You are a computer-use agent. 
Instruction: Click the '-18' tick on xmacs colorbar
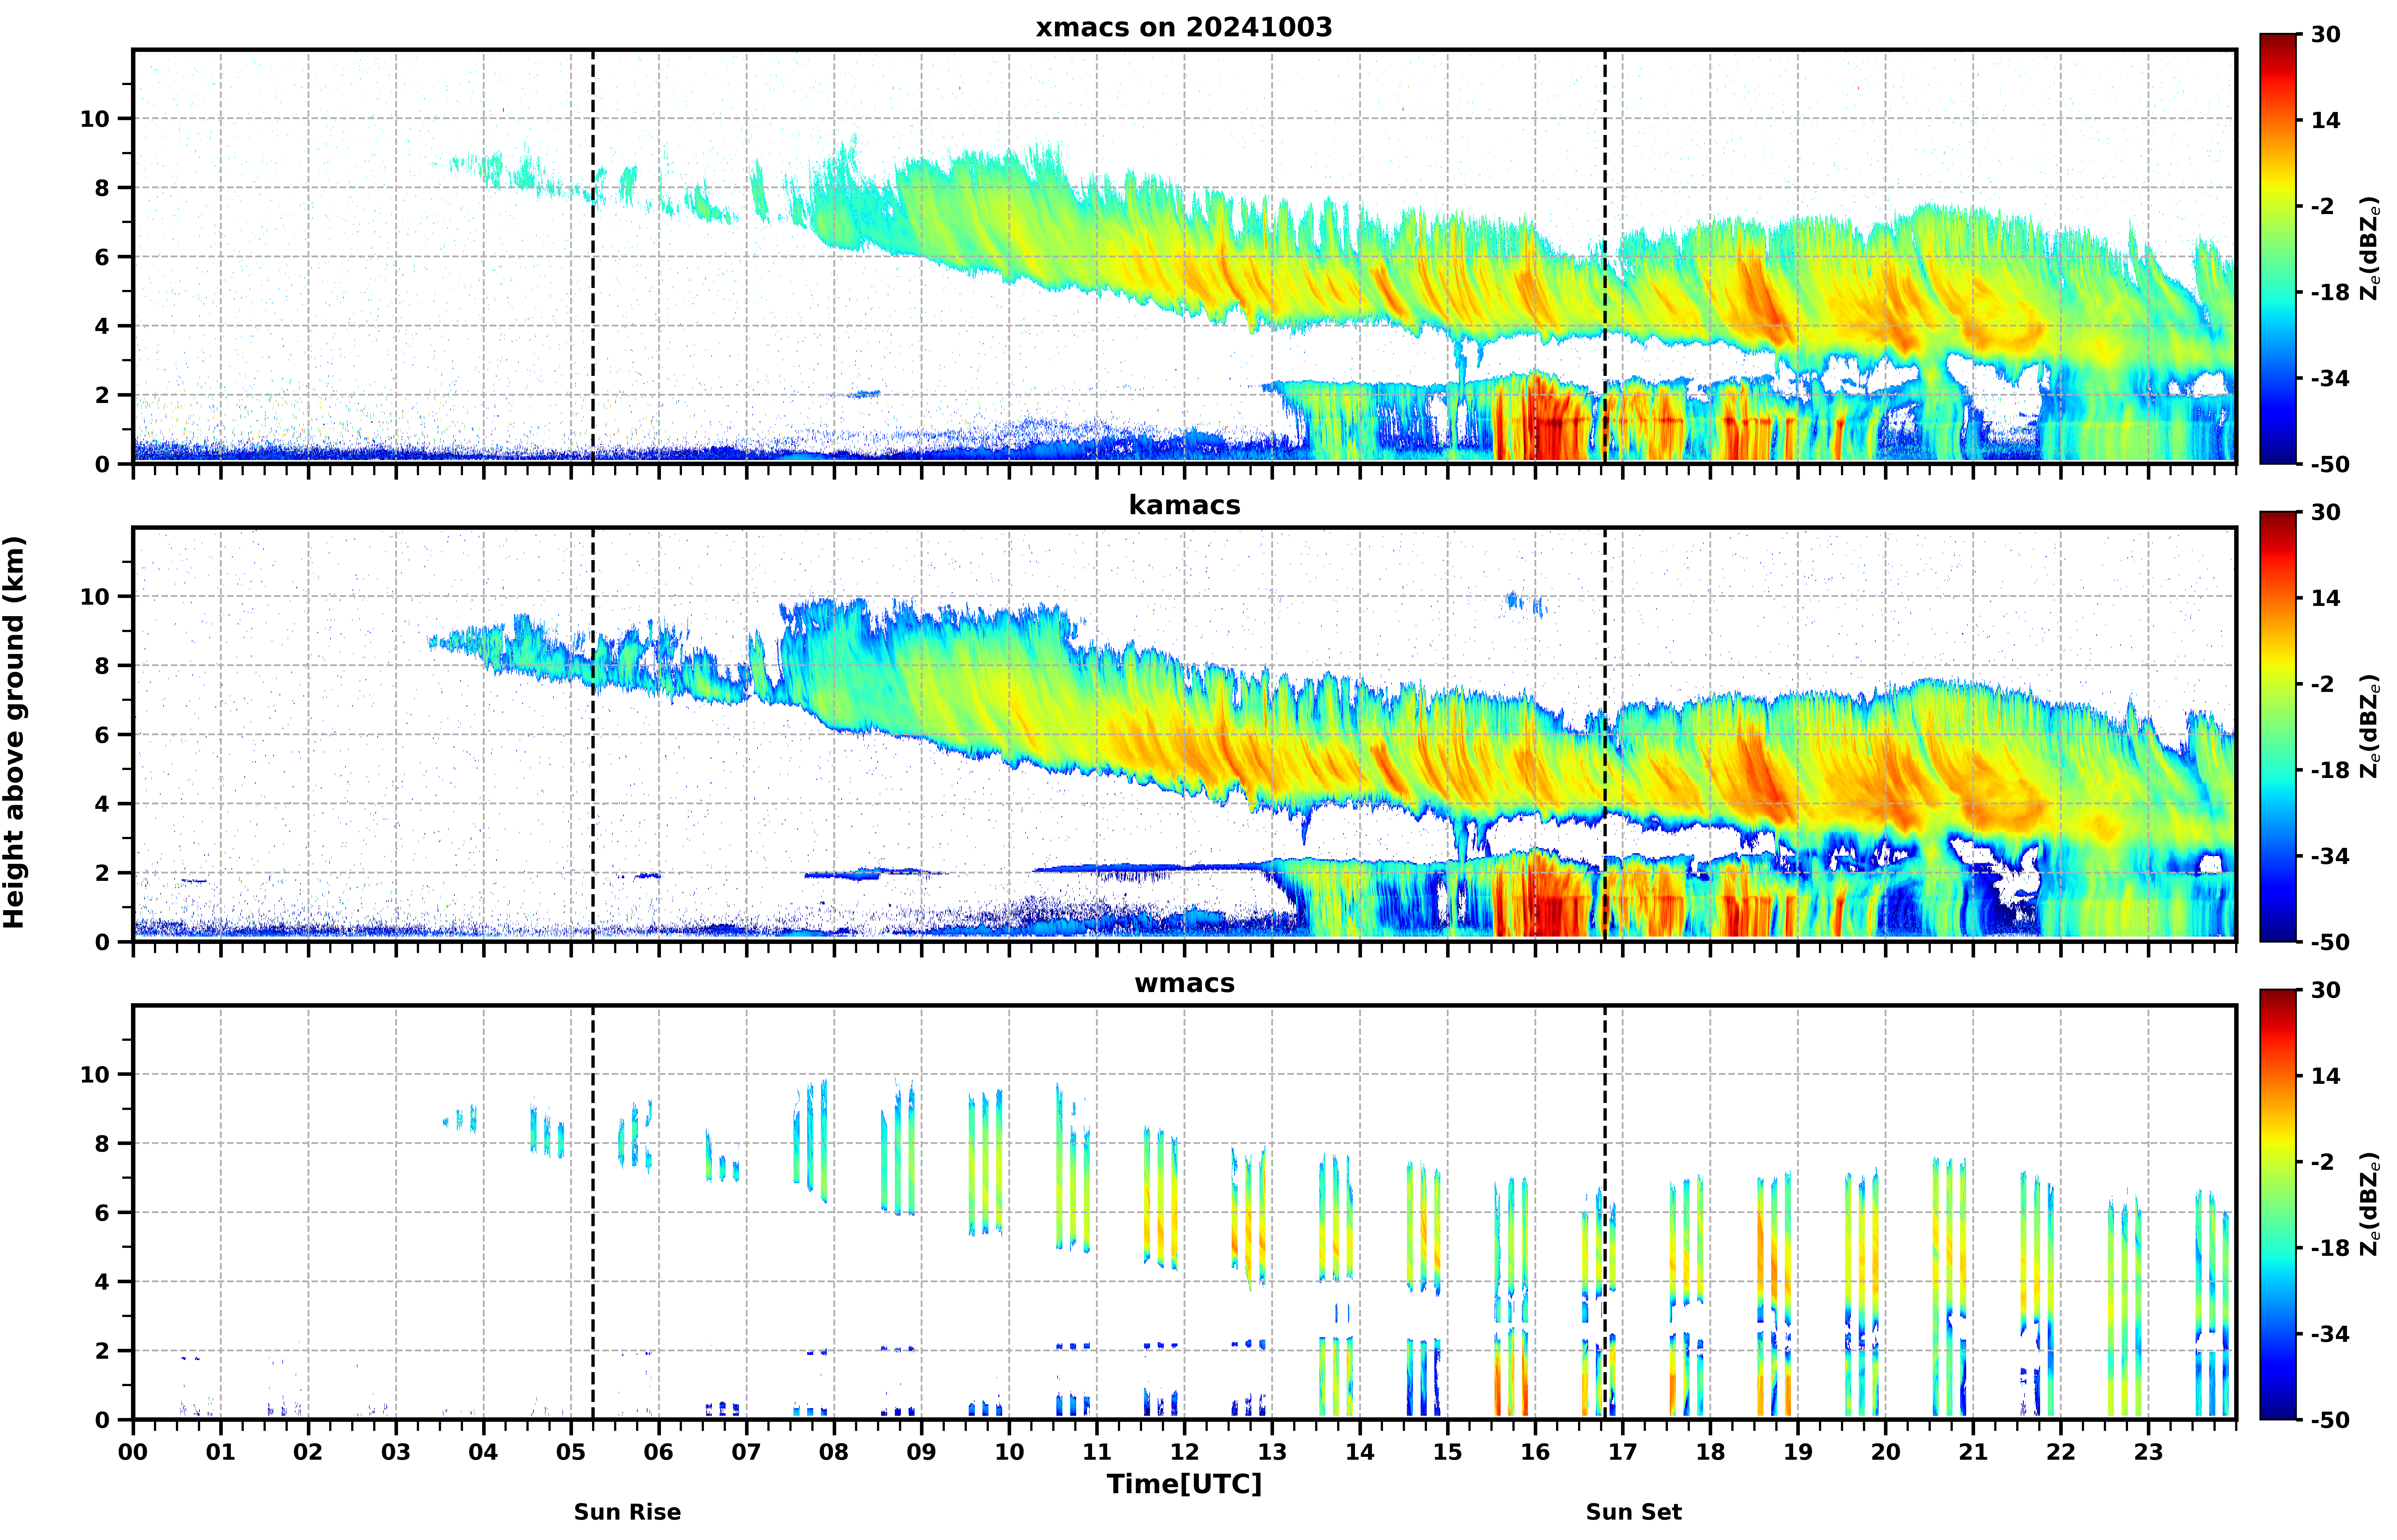(2330, 292)
